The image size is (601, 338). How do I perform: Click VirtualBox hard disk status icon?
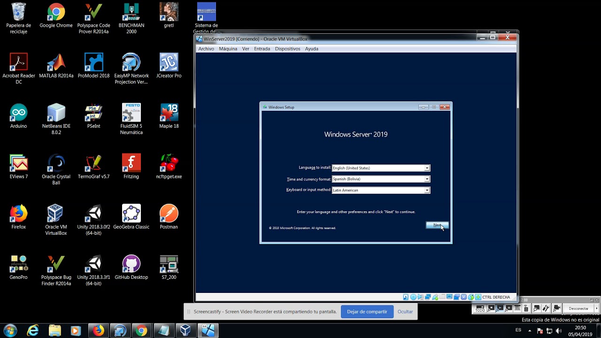(x=406, y=297)
